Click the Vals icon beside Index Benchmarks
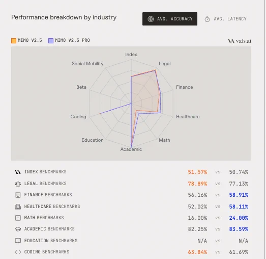 point(18,172)
